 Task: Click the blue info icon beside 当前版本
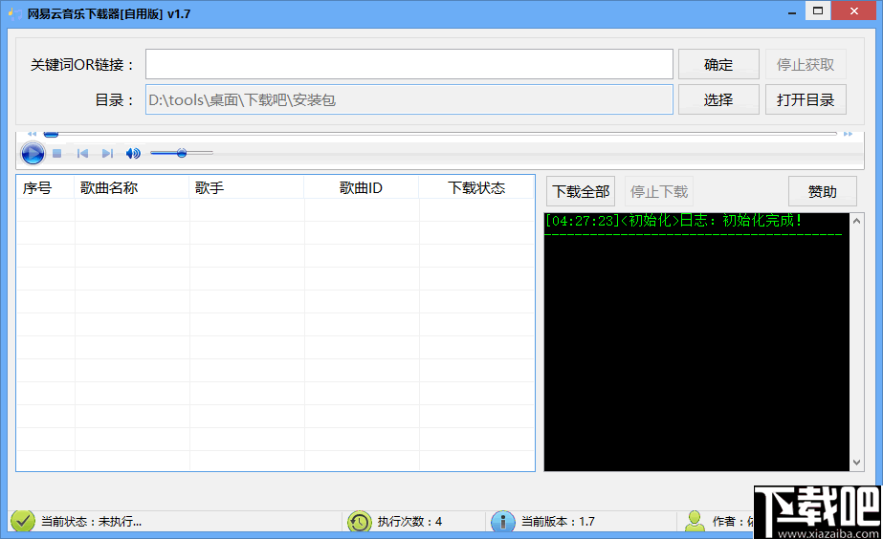coord(503,522)
